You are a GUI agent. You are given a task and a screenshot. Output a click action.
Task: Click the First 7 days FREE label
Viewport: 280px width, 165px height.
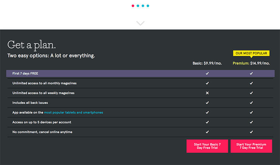tap(25, 74)
